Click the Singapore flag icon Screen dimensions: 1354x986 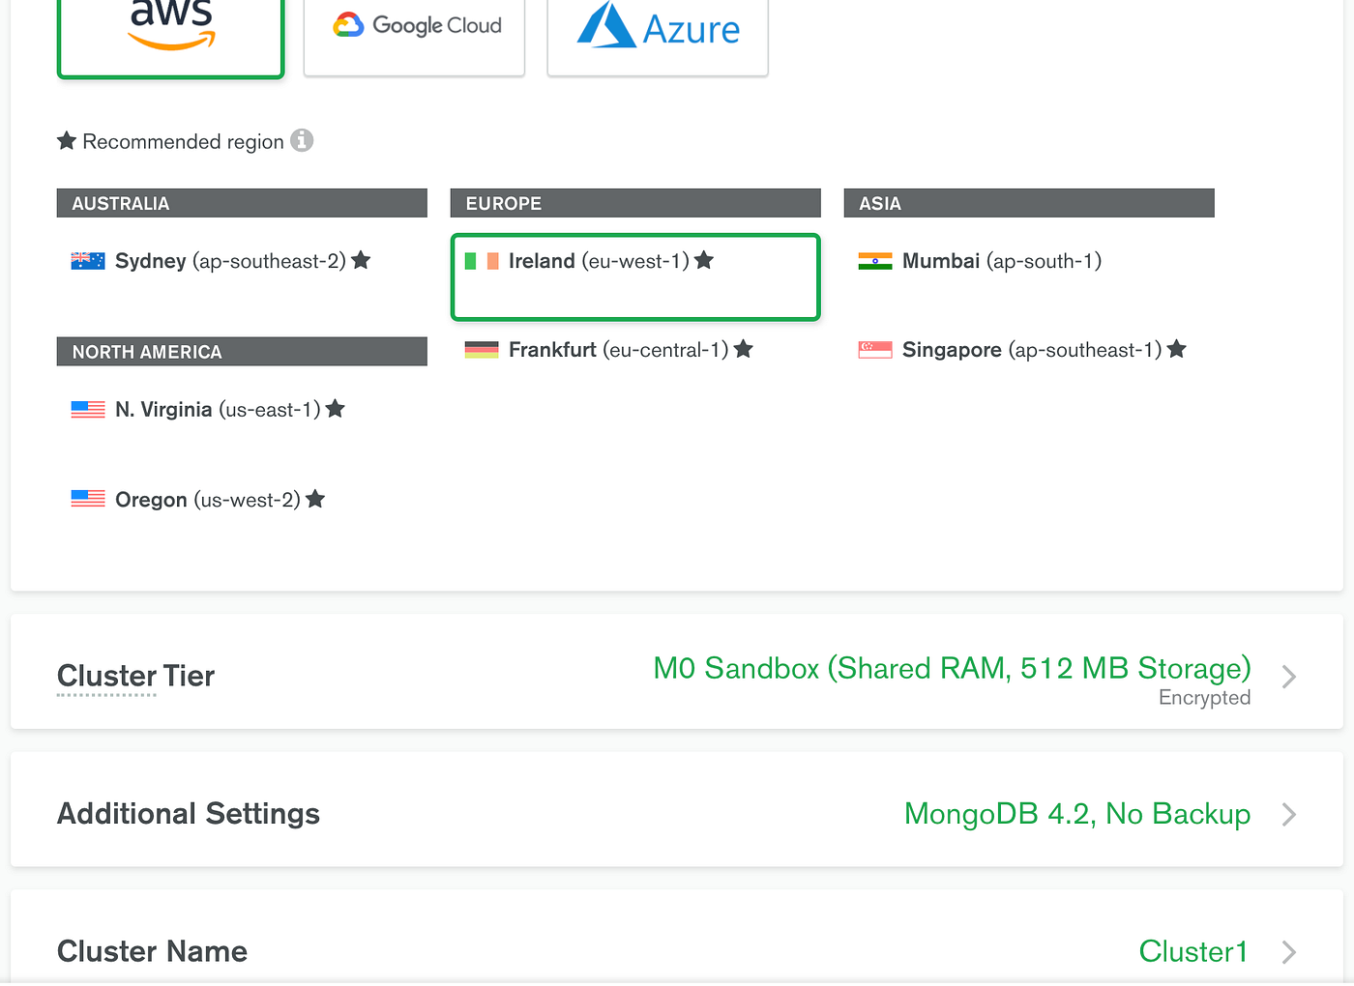(x=874, y=349)
